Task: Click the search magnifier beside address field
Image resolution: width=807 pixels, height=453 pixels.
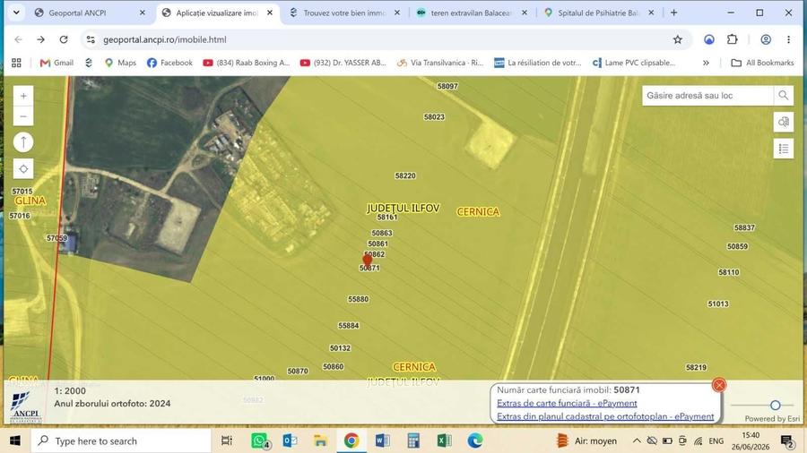Action: pos(784,96)
